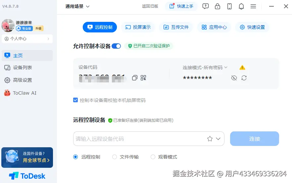Click the user avatar picture

coord(8,25)
